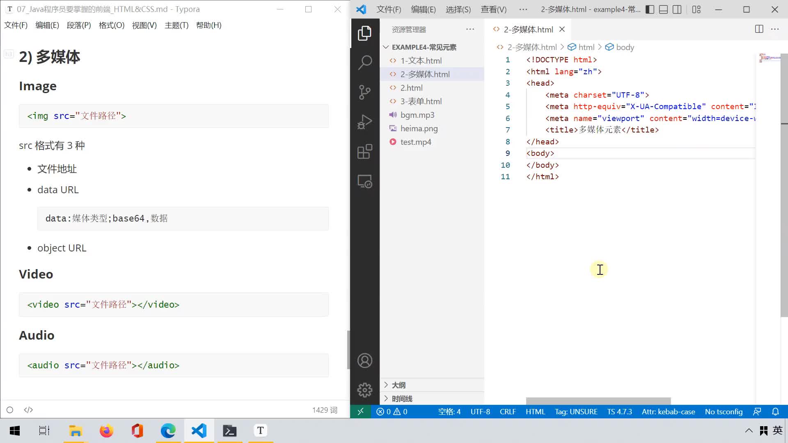Click the Typora vertical scrollbar thumb
The width and height of the screenshot is (788, 443).
[x=348, y=349]
